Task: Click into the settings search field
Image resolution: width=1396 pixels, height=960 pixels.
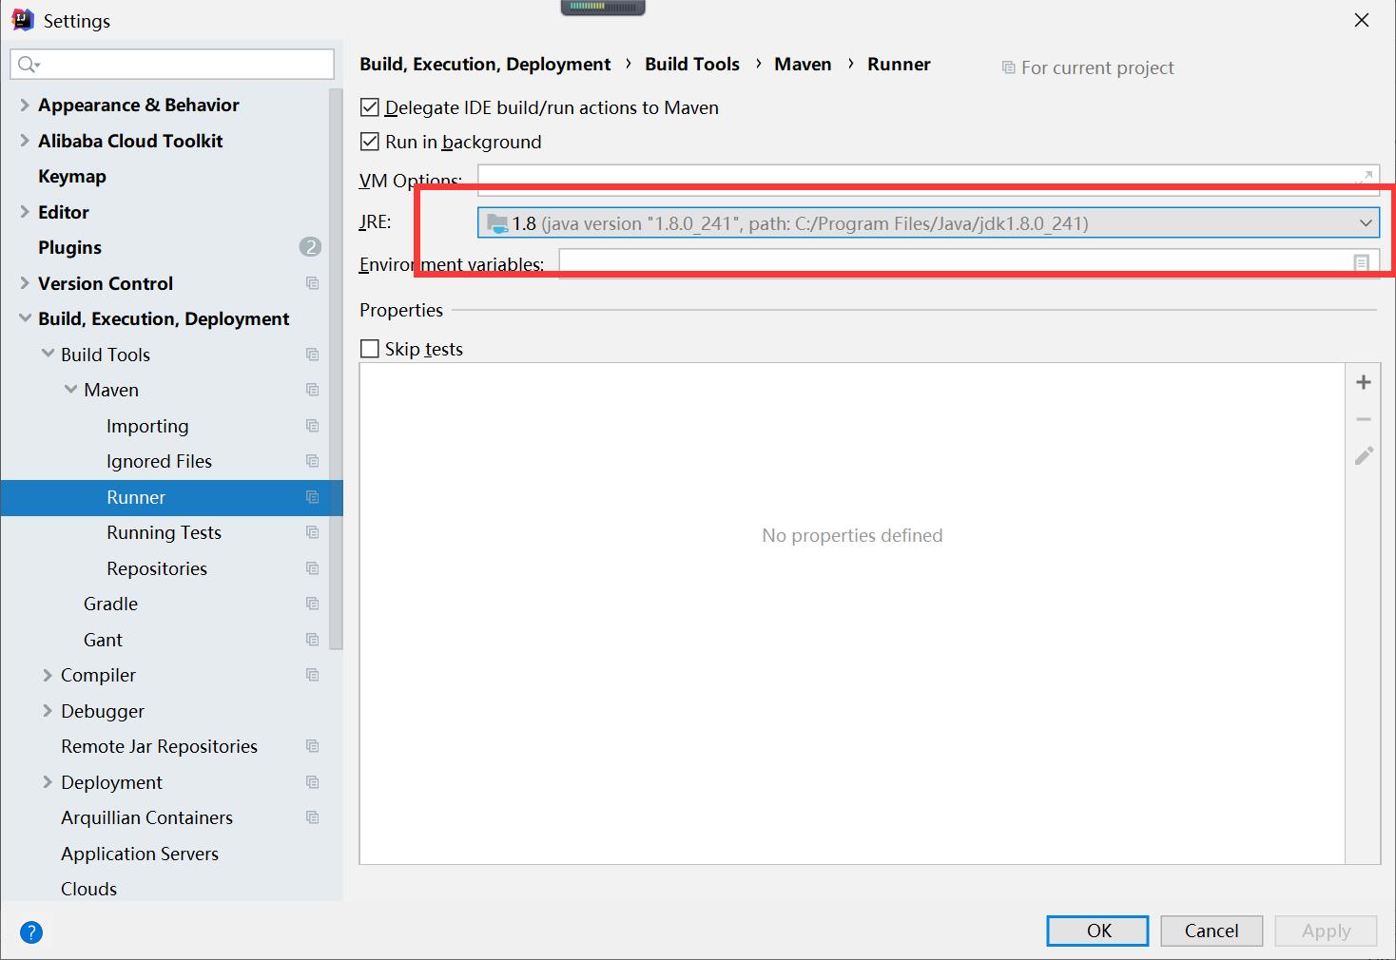Action: (x=172, y=64)
